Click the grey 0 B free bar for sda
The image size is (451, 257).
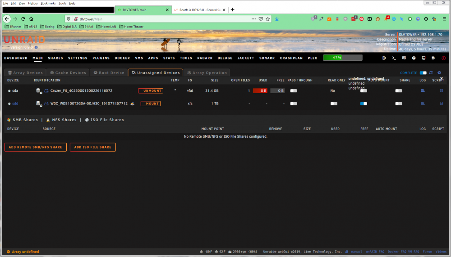click(x=277, y=91)
